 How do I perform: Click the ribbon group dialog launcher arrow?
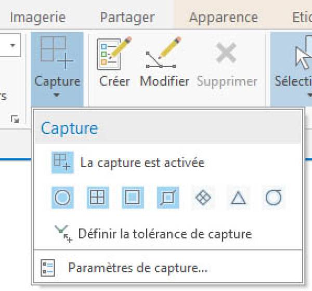15,120
